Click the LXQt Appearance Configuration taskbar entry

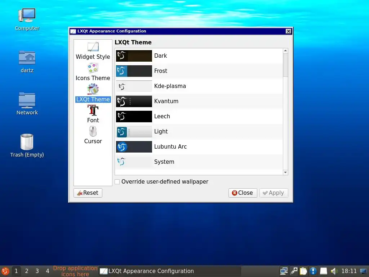170,271
